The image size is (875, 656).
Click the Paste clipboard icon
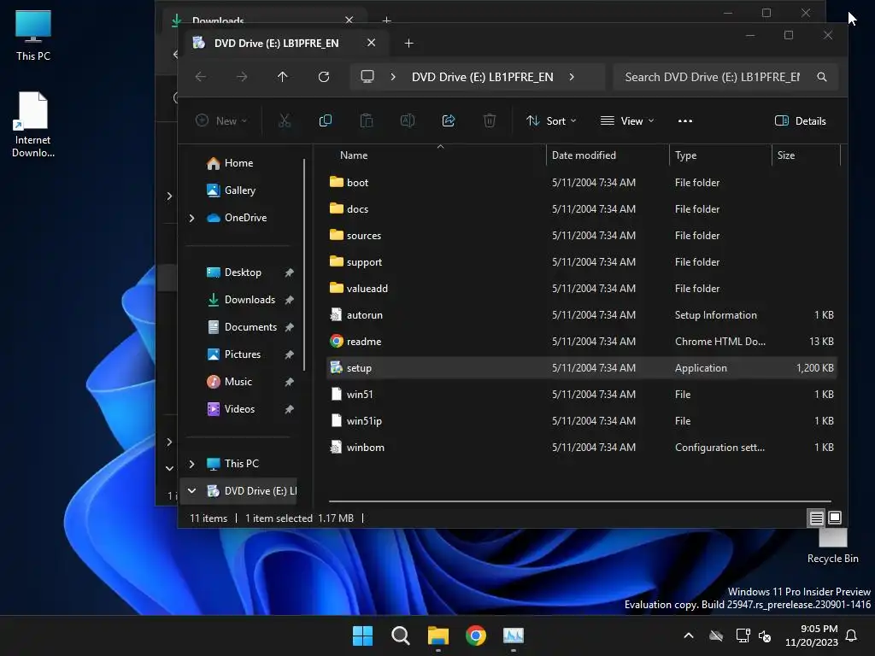coord(366,120)
